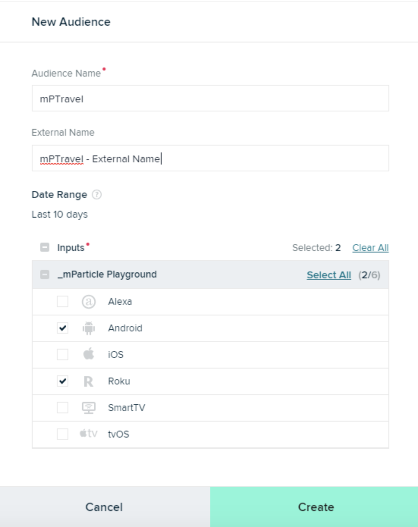Click the Apple iOS icon

point(88,354)
